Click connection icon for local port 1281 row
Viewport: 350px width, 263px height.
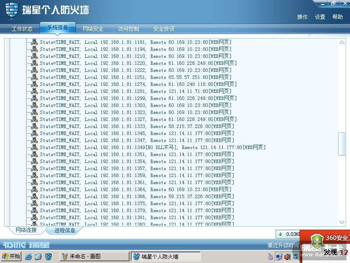click(35, 91)
